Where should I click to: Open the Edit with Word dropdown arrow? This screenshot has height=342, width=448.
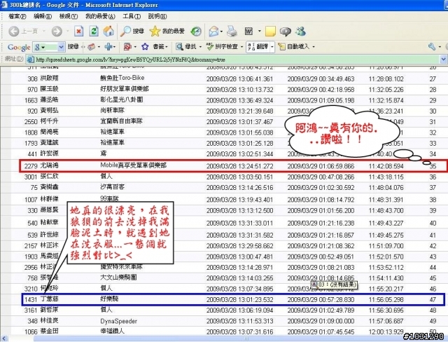(x=260, y=31)
